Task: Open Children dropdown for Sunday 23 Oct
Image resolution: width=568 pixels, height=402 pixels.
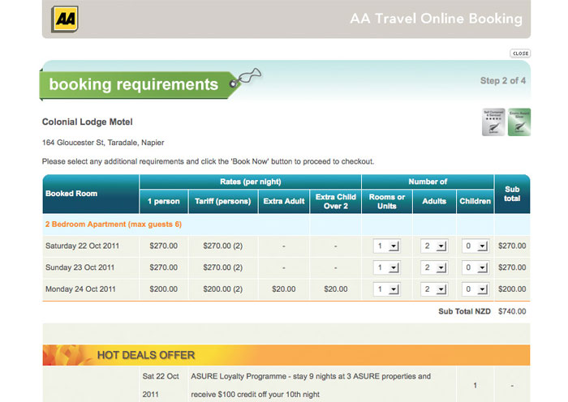Action: tap(475, 267)
